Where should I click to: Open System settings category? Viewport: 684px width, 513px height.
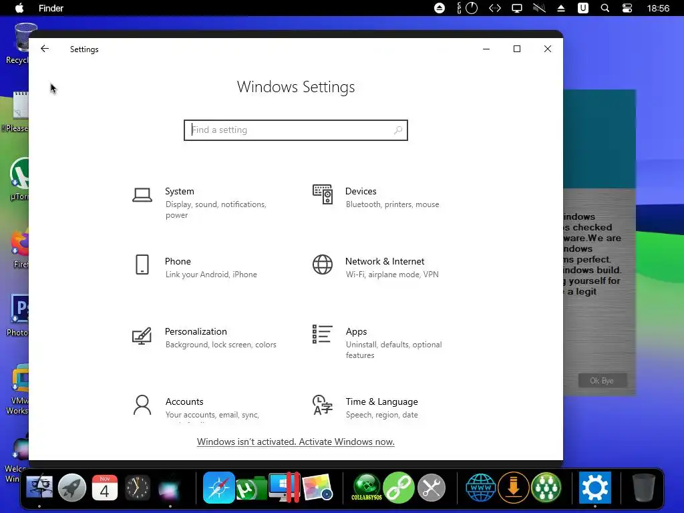[205, 202]
